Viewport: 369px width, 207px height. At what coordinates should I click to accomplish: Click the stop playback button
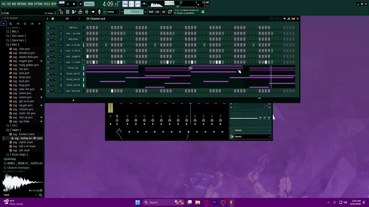click(74, 4)
